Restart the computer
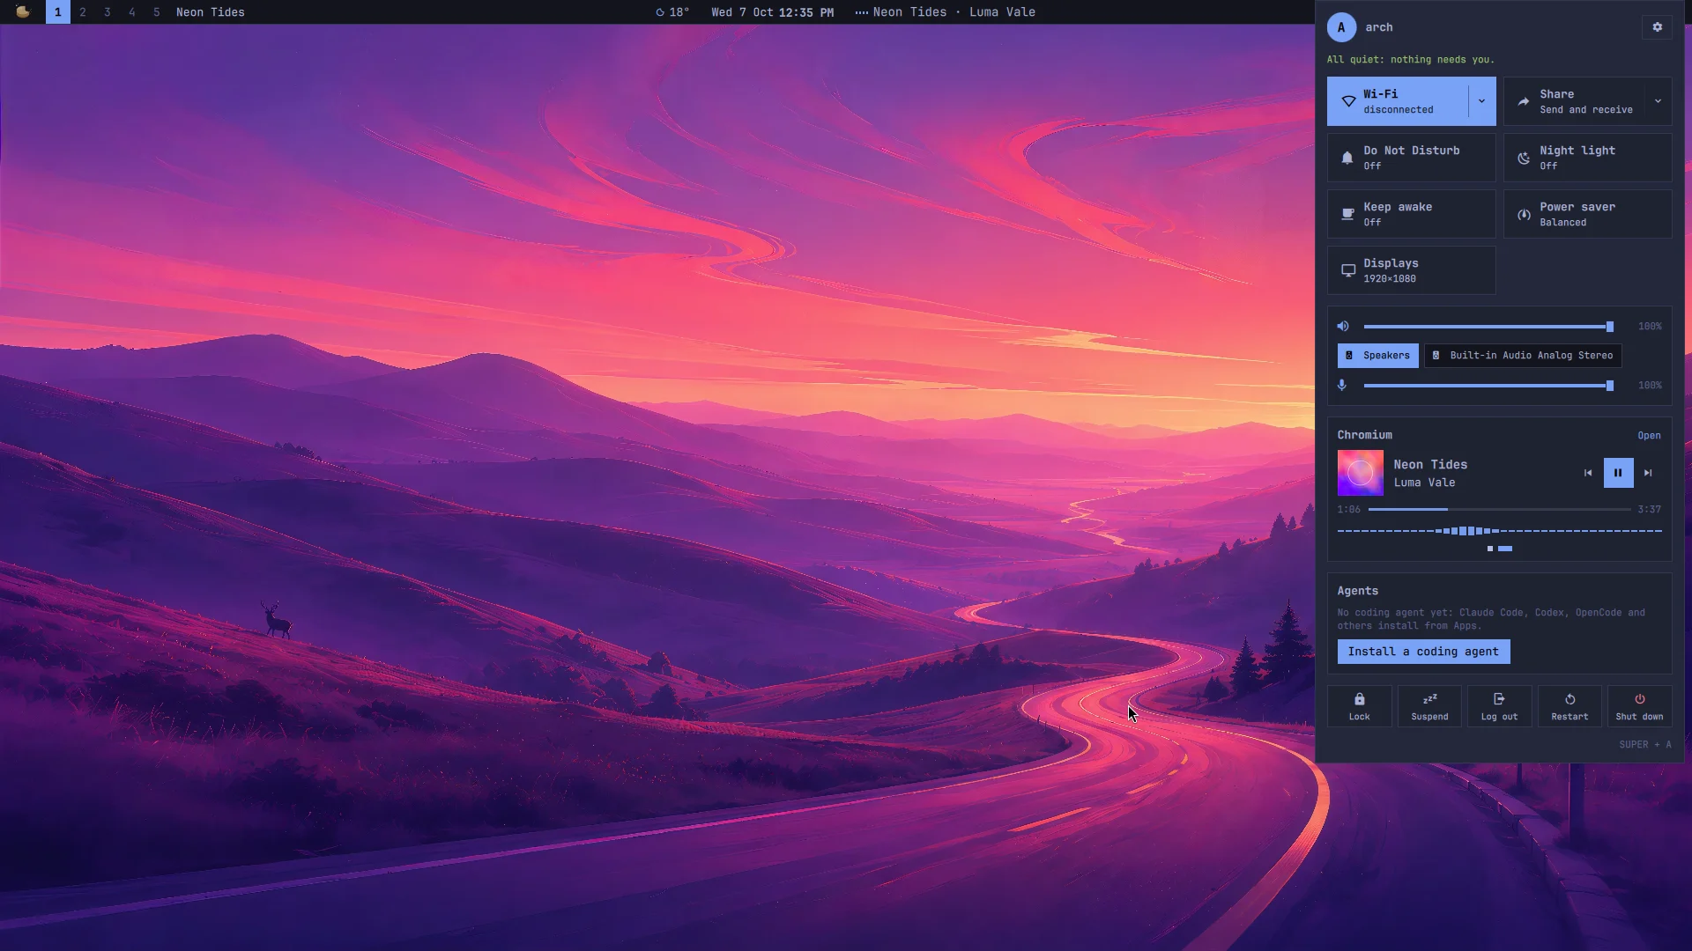Image resolution: width=1692 pixels, height=951 pixels. click(x=1570, y=706)
